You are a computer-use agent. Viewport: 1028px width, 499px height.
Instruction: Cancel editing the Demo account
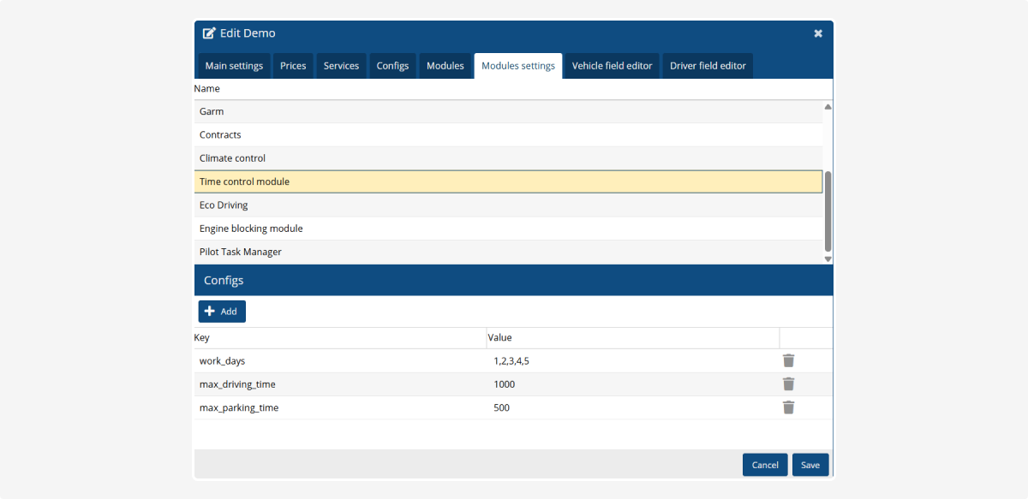click(764, 465)
